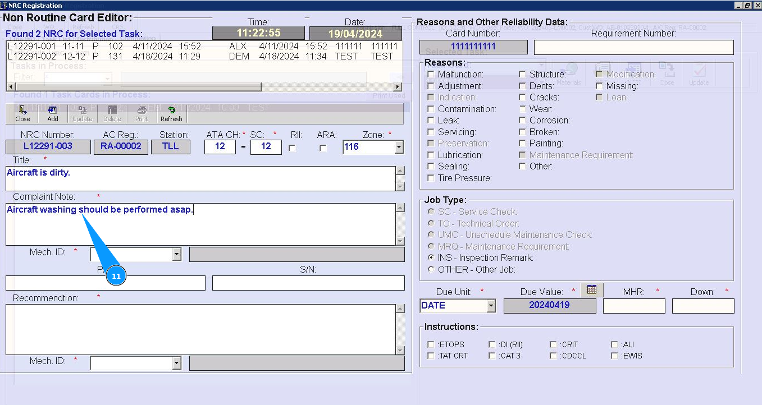Toggle the Wear reason checkbox
This screenshot has width=762, height=405.
[522, 109]
